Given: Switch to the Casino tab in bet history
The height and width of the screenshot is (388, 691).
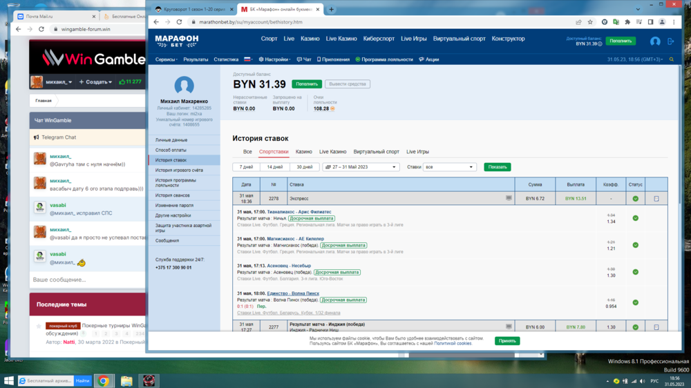Looking at the screenshot, I should click(304, 151).
